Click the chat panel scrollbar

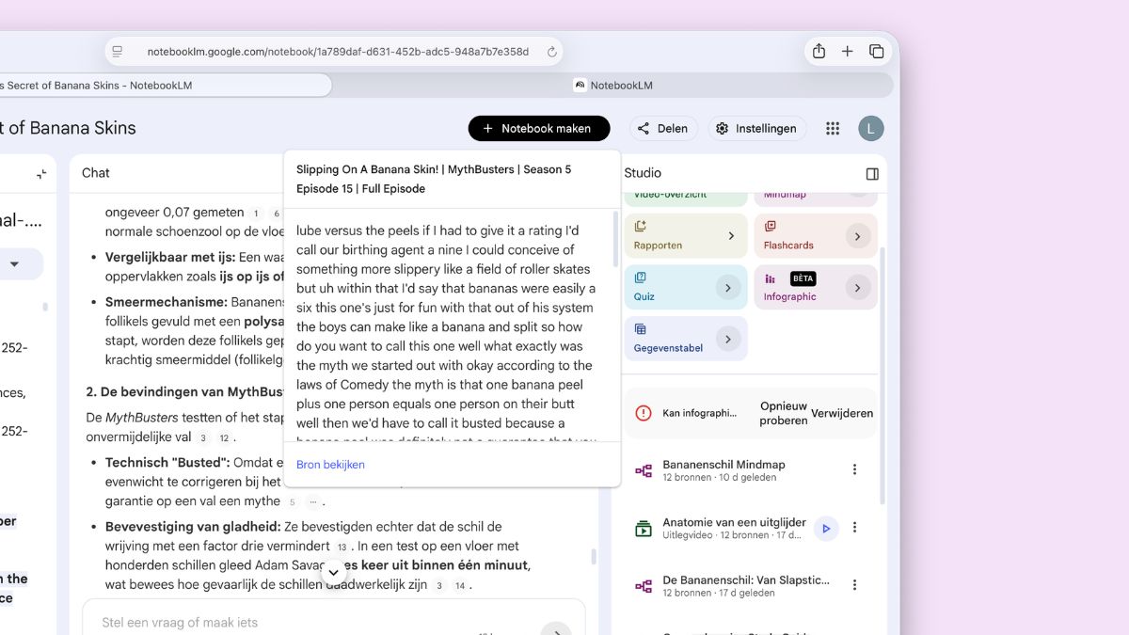click(593, 557)
